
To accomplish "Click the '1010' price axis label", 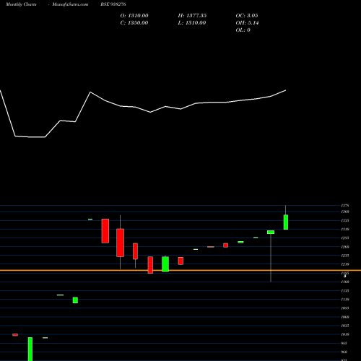I will tap(345, 334).
